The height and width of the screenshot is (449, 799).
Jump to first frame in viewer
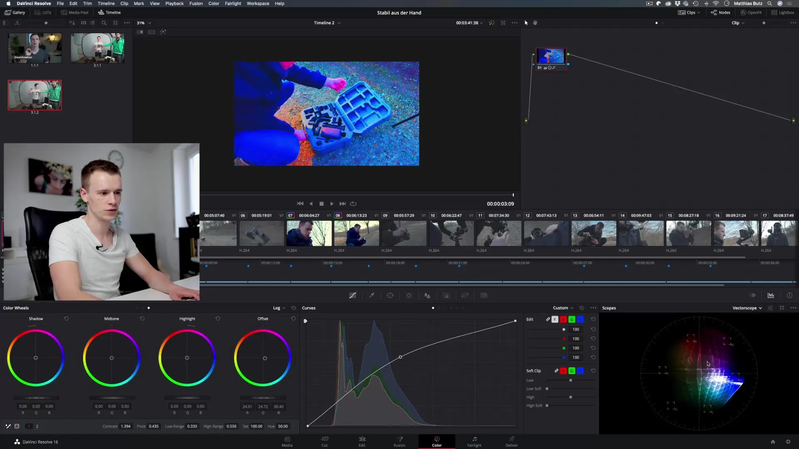tap(300, 204)
